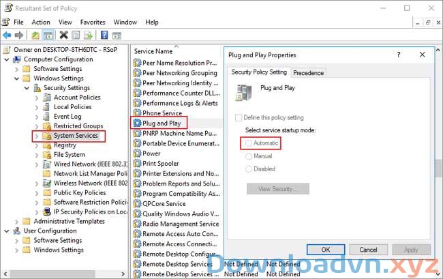
Task: Click the Plug and Play service icon
Action: pyautogui.click(x=137, y=123)
